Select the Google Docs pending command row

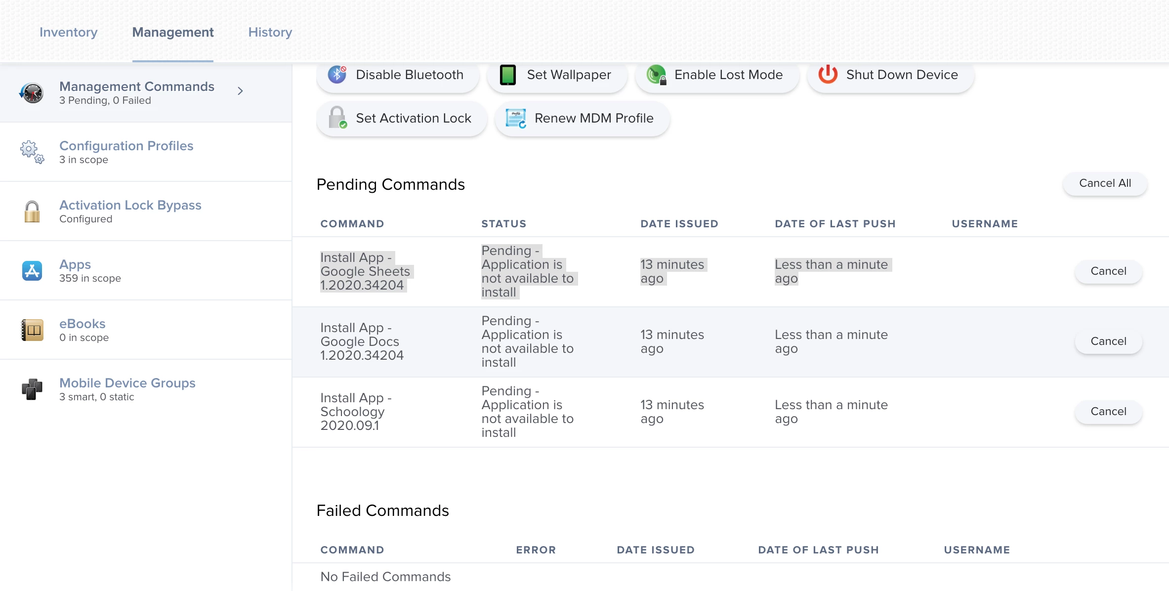[x=730, y=342]
